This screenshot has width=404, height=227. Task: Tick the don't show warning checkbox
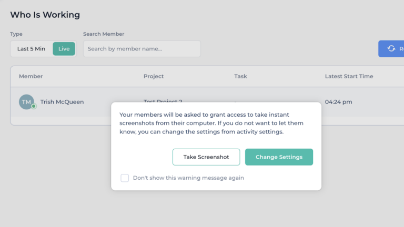(125, 178)
